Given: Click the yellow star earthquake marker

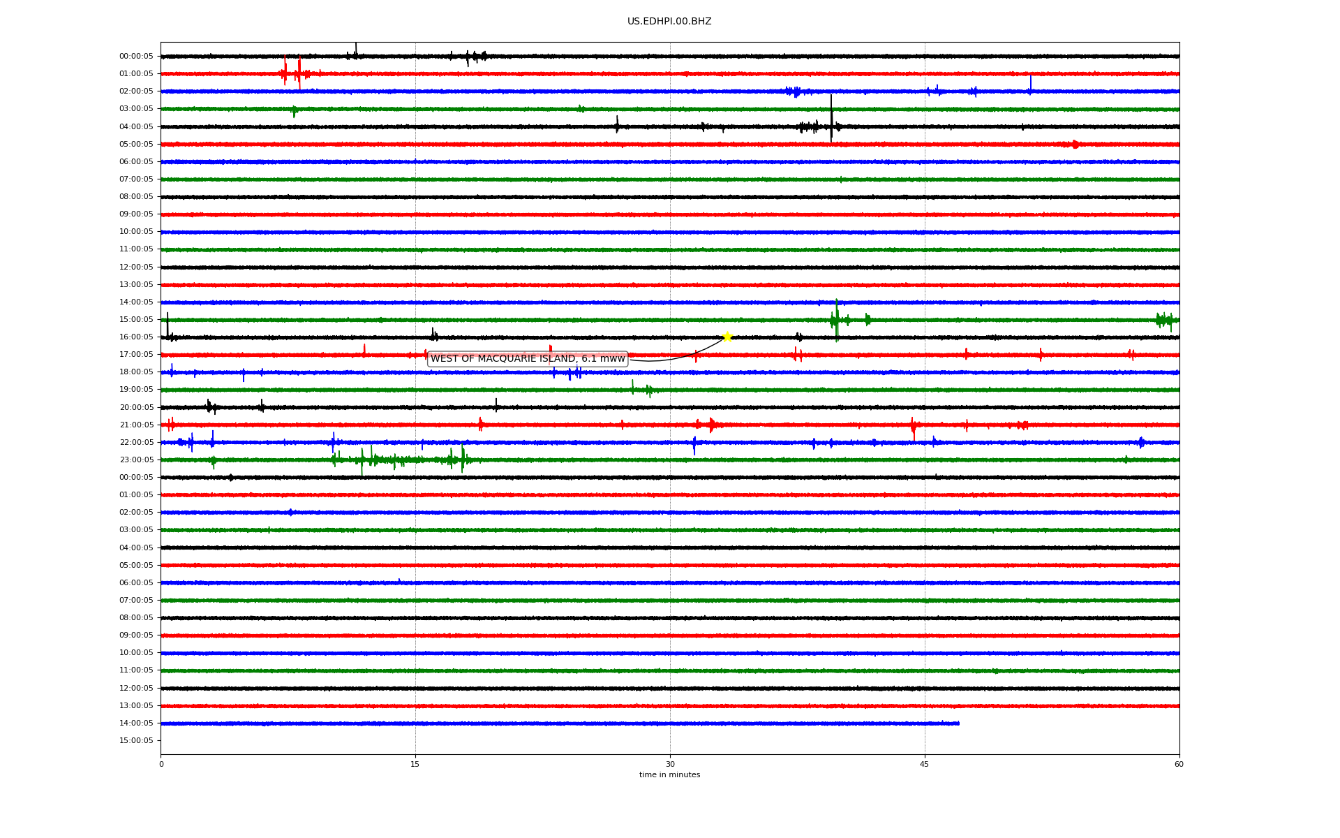Looking at the screenshot, I should tap(727, 337).
